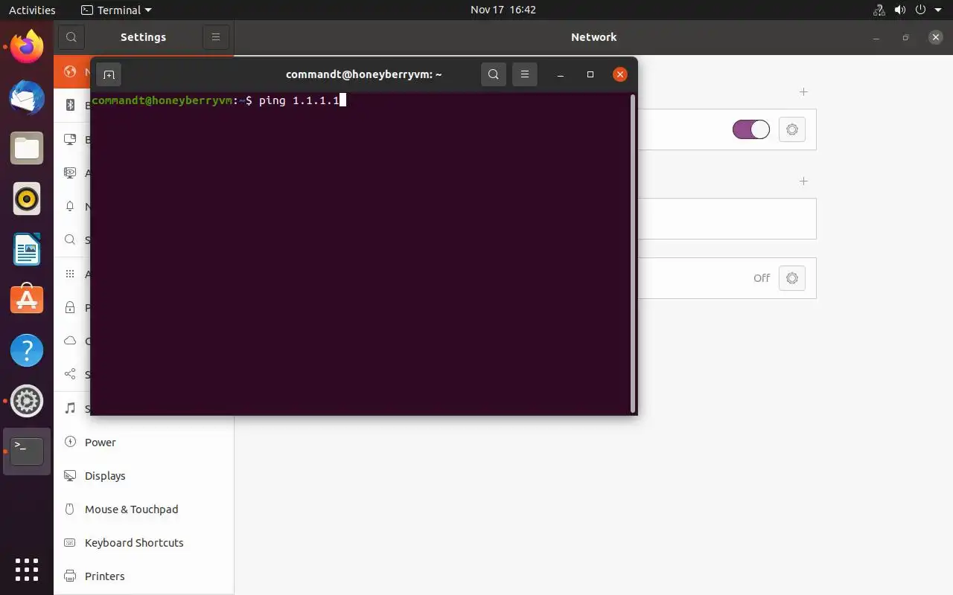Click the volume icon in top bar
The image size is (953, 595).
click(x=900, y=10)
